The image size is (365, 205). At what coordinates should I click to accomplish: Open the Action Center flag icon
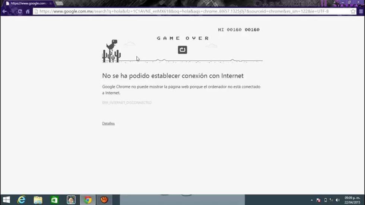318,200
